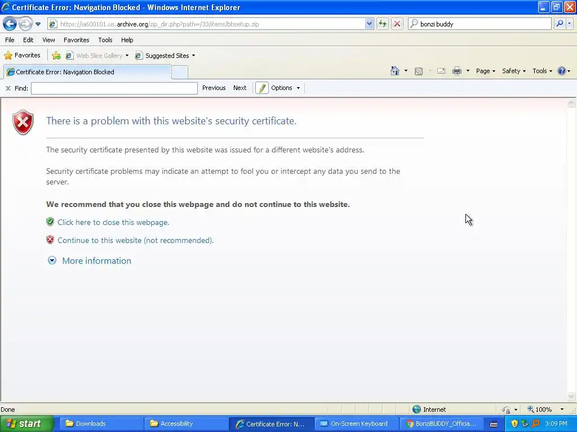Expand the Web Slice Gallery dropdown arrow

[x=127, y=56]
